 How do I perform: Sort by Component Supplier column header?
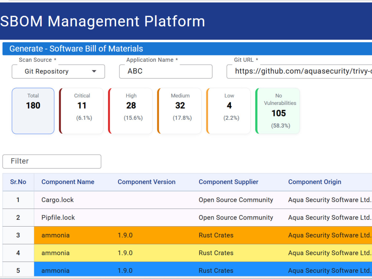pyautogui.click(x=228, y=182)
